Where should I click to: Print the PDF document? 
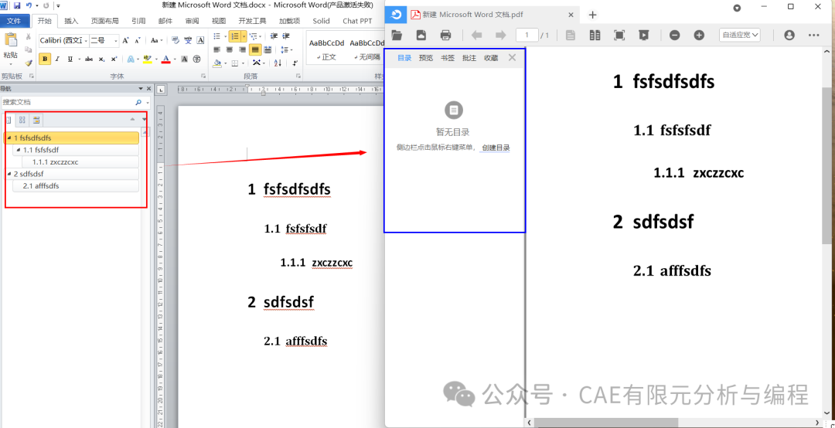tap(446, 35)
